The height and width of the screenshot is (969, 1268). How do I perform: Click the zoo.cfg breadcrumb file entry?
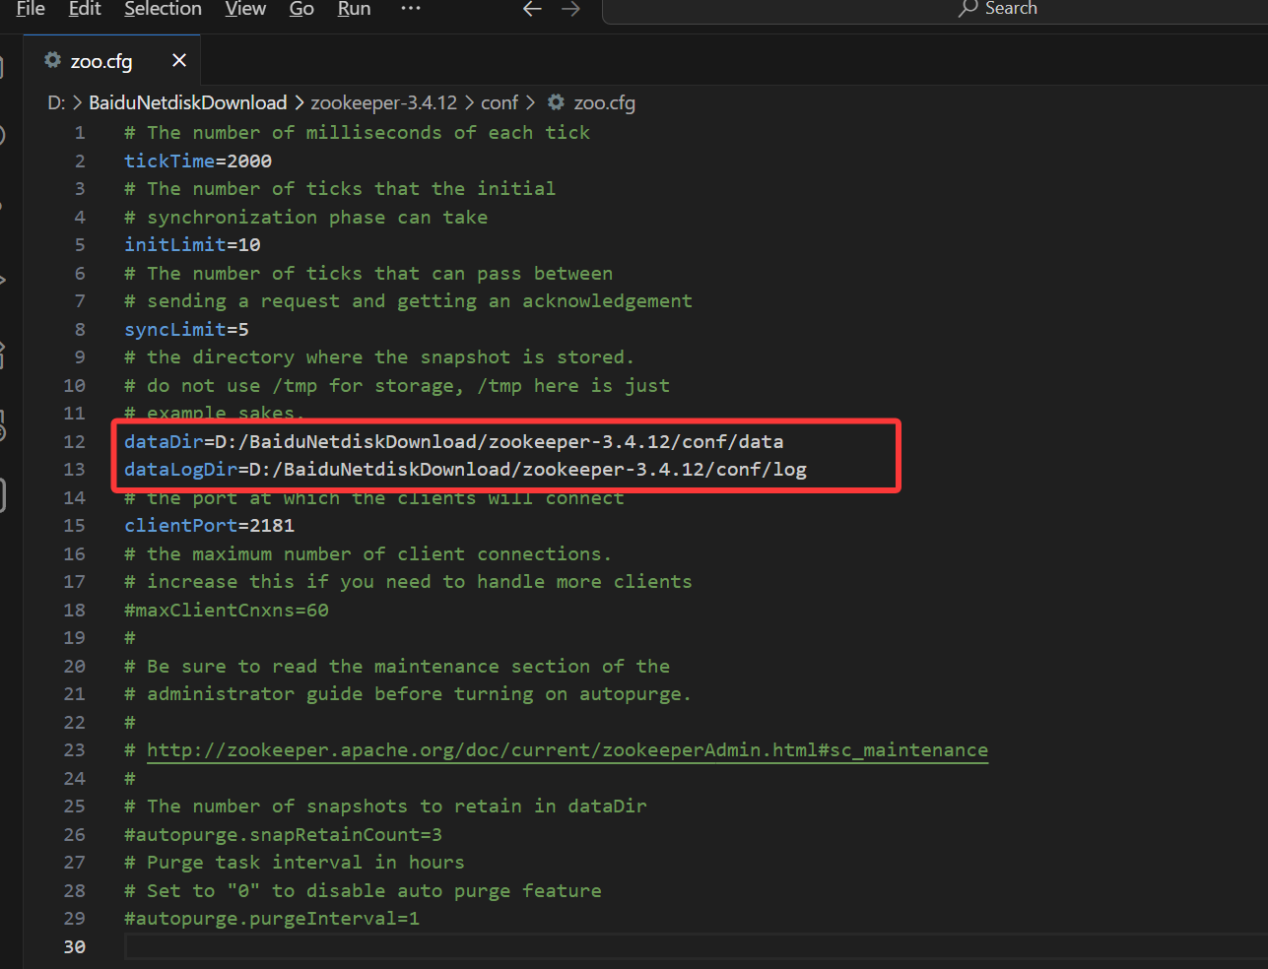coord(603,103)
